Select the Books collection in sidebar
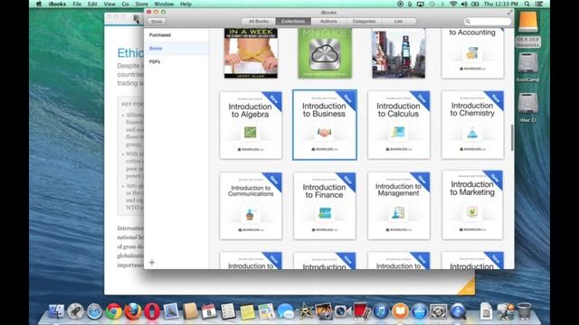 pyautogui.click(x=176, y=48)
